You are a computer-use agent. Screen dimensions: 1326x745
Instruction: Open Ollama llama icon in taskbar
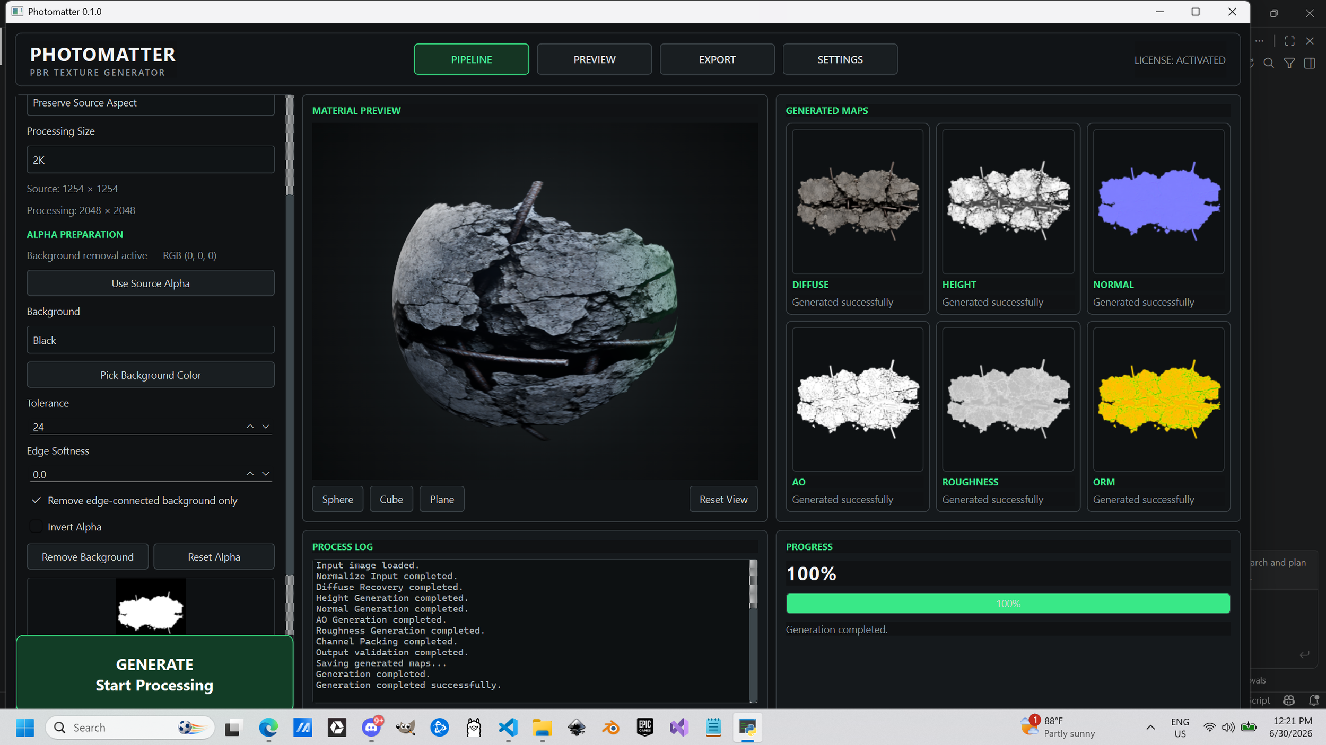click(x=474, y=728)
